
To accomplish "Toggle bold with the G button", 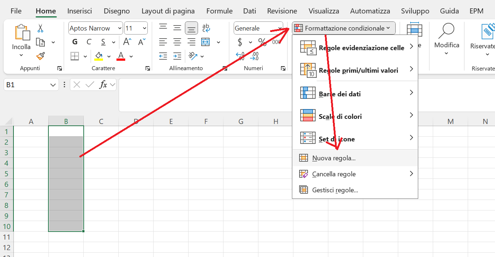I will click(x=75, y=42).
